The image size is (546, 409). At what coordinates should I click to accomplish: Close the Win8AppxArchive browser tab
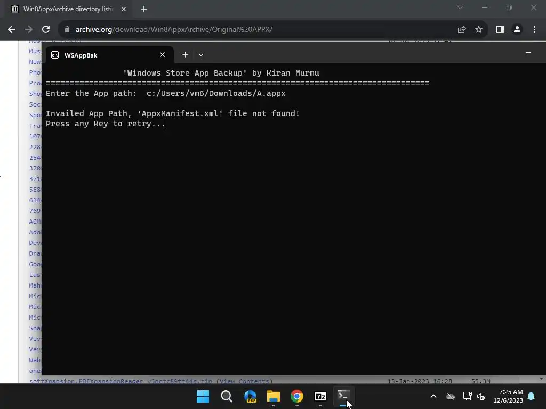tap(124, 9)
